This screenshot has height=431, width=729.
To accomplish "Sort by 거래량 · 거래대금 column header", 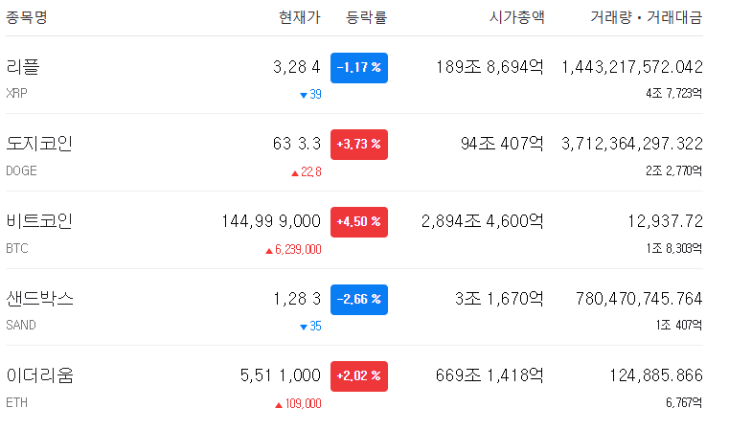I will coord(647,17).
